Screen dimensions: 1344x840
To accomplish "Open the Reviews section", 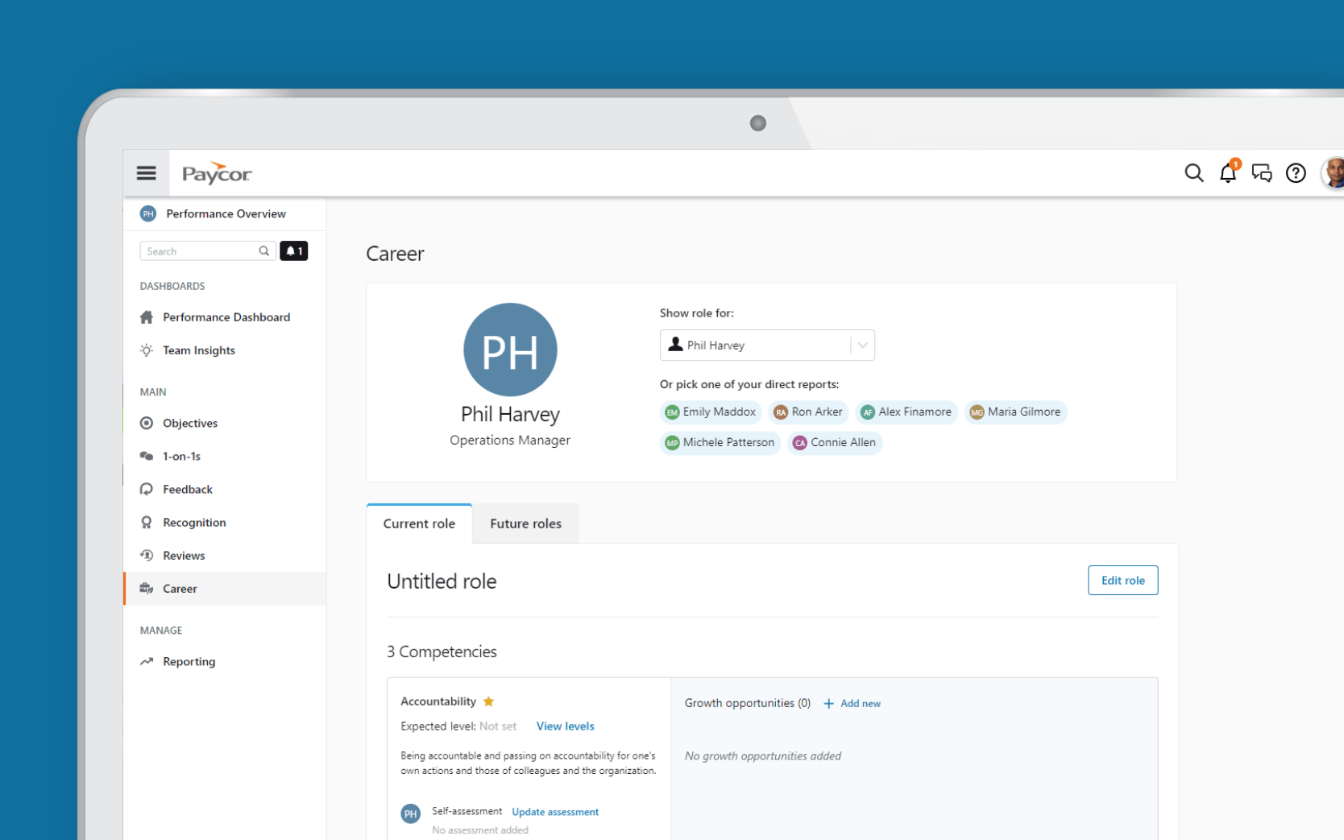I will click(x=184, y=555).
